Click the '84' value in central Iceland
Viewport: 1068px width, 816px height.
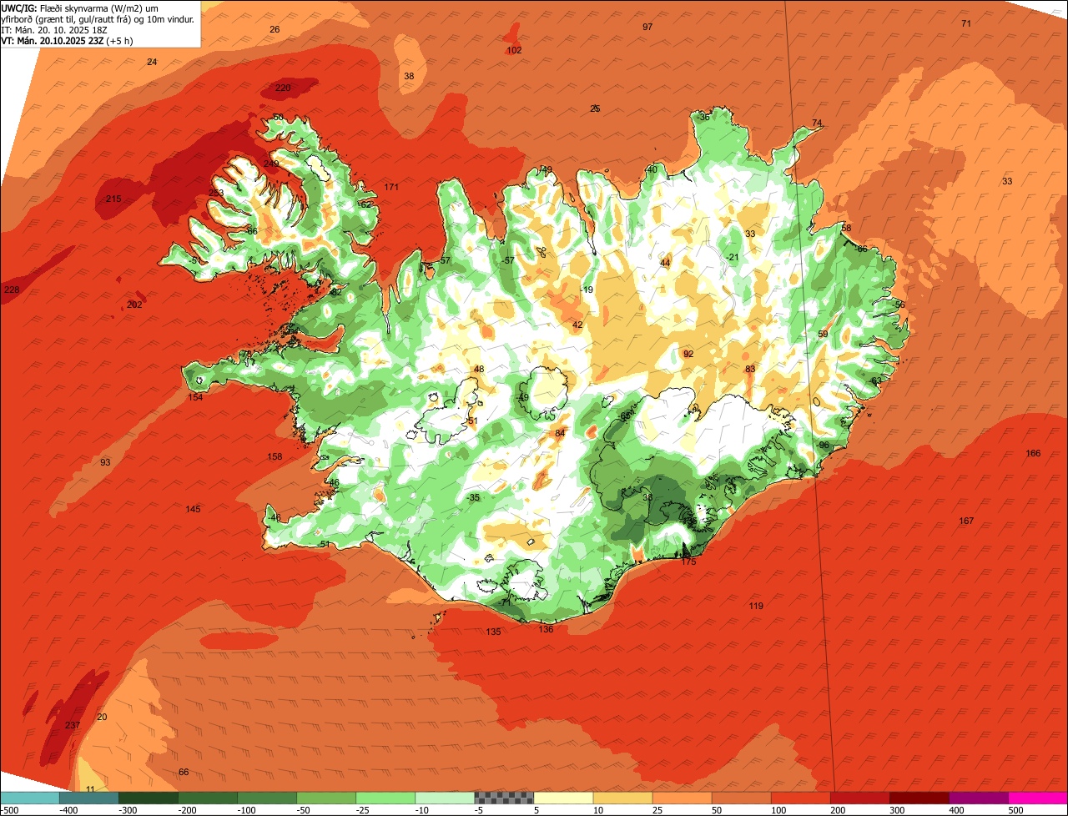tap(560, 432)
